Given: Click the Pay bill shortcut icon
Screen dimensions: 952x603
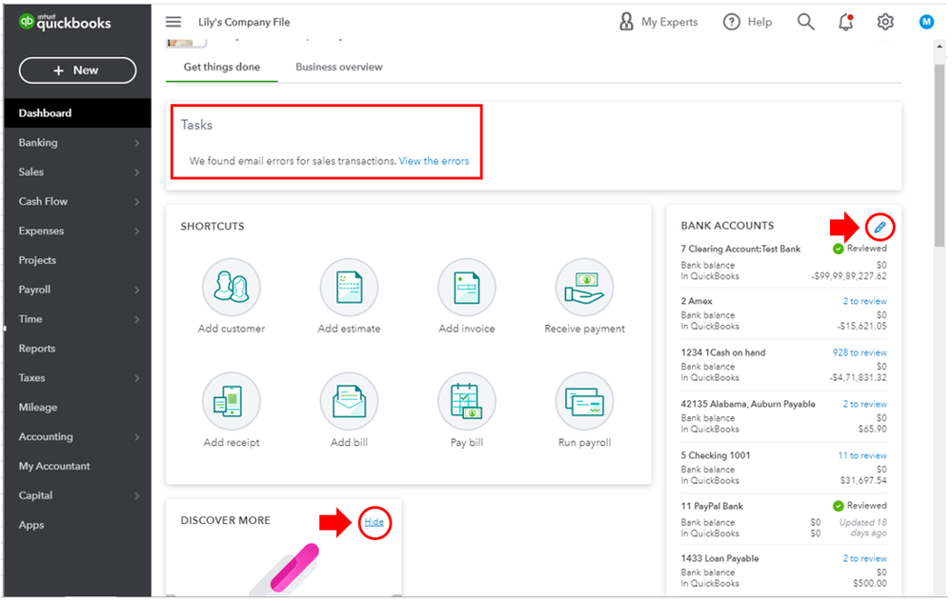Looking at the screenshot, I should tap(467, 401).
